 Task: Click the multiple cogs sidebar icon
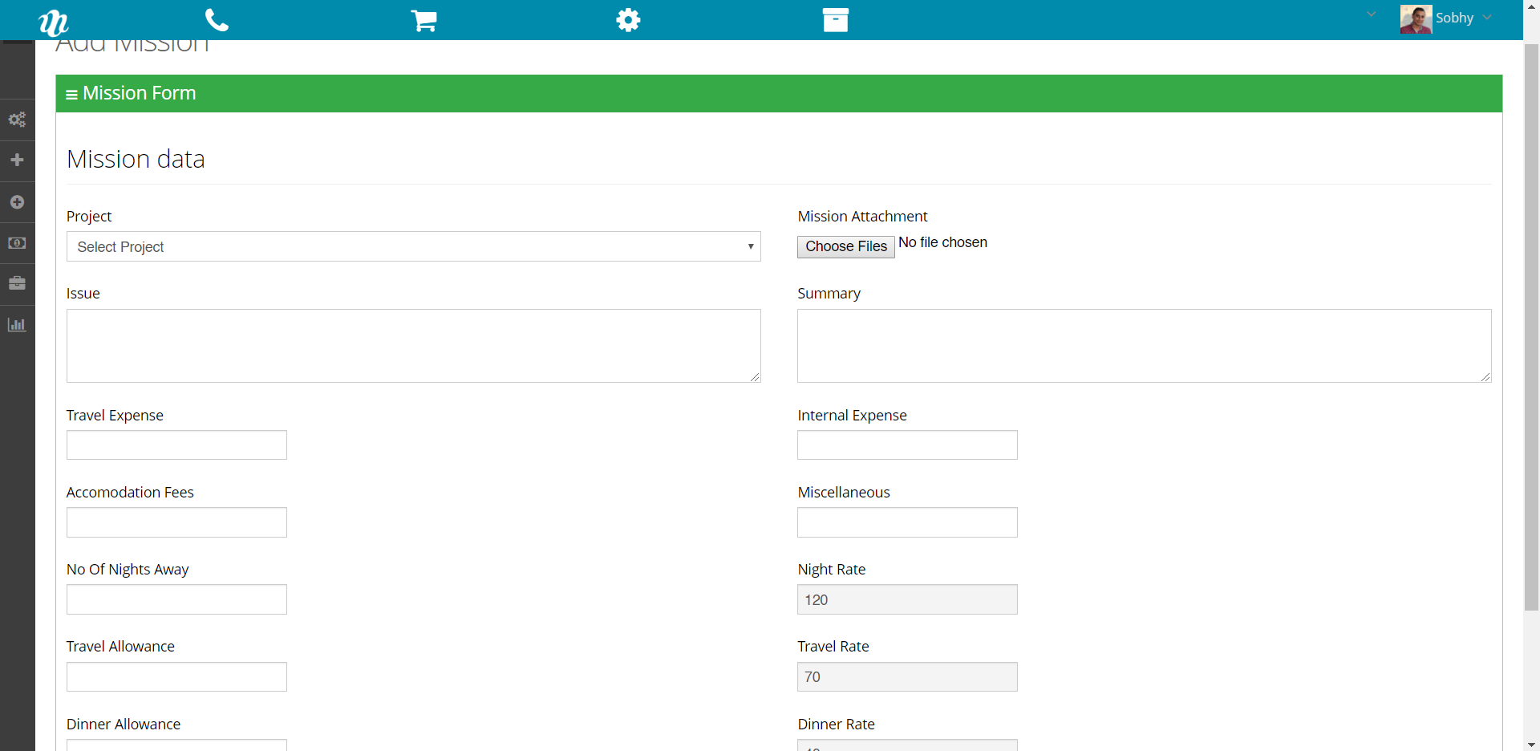click(17, 120)
